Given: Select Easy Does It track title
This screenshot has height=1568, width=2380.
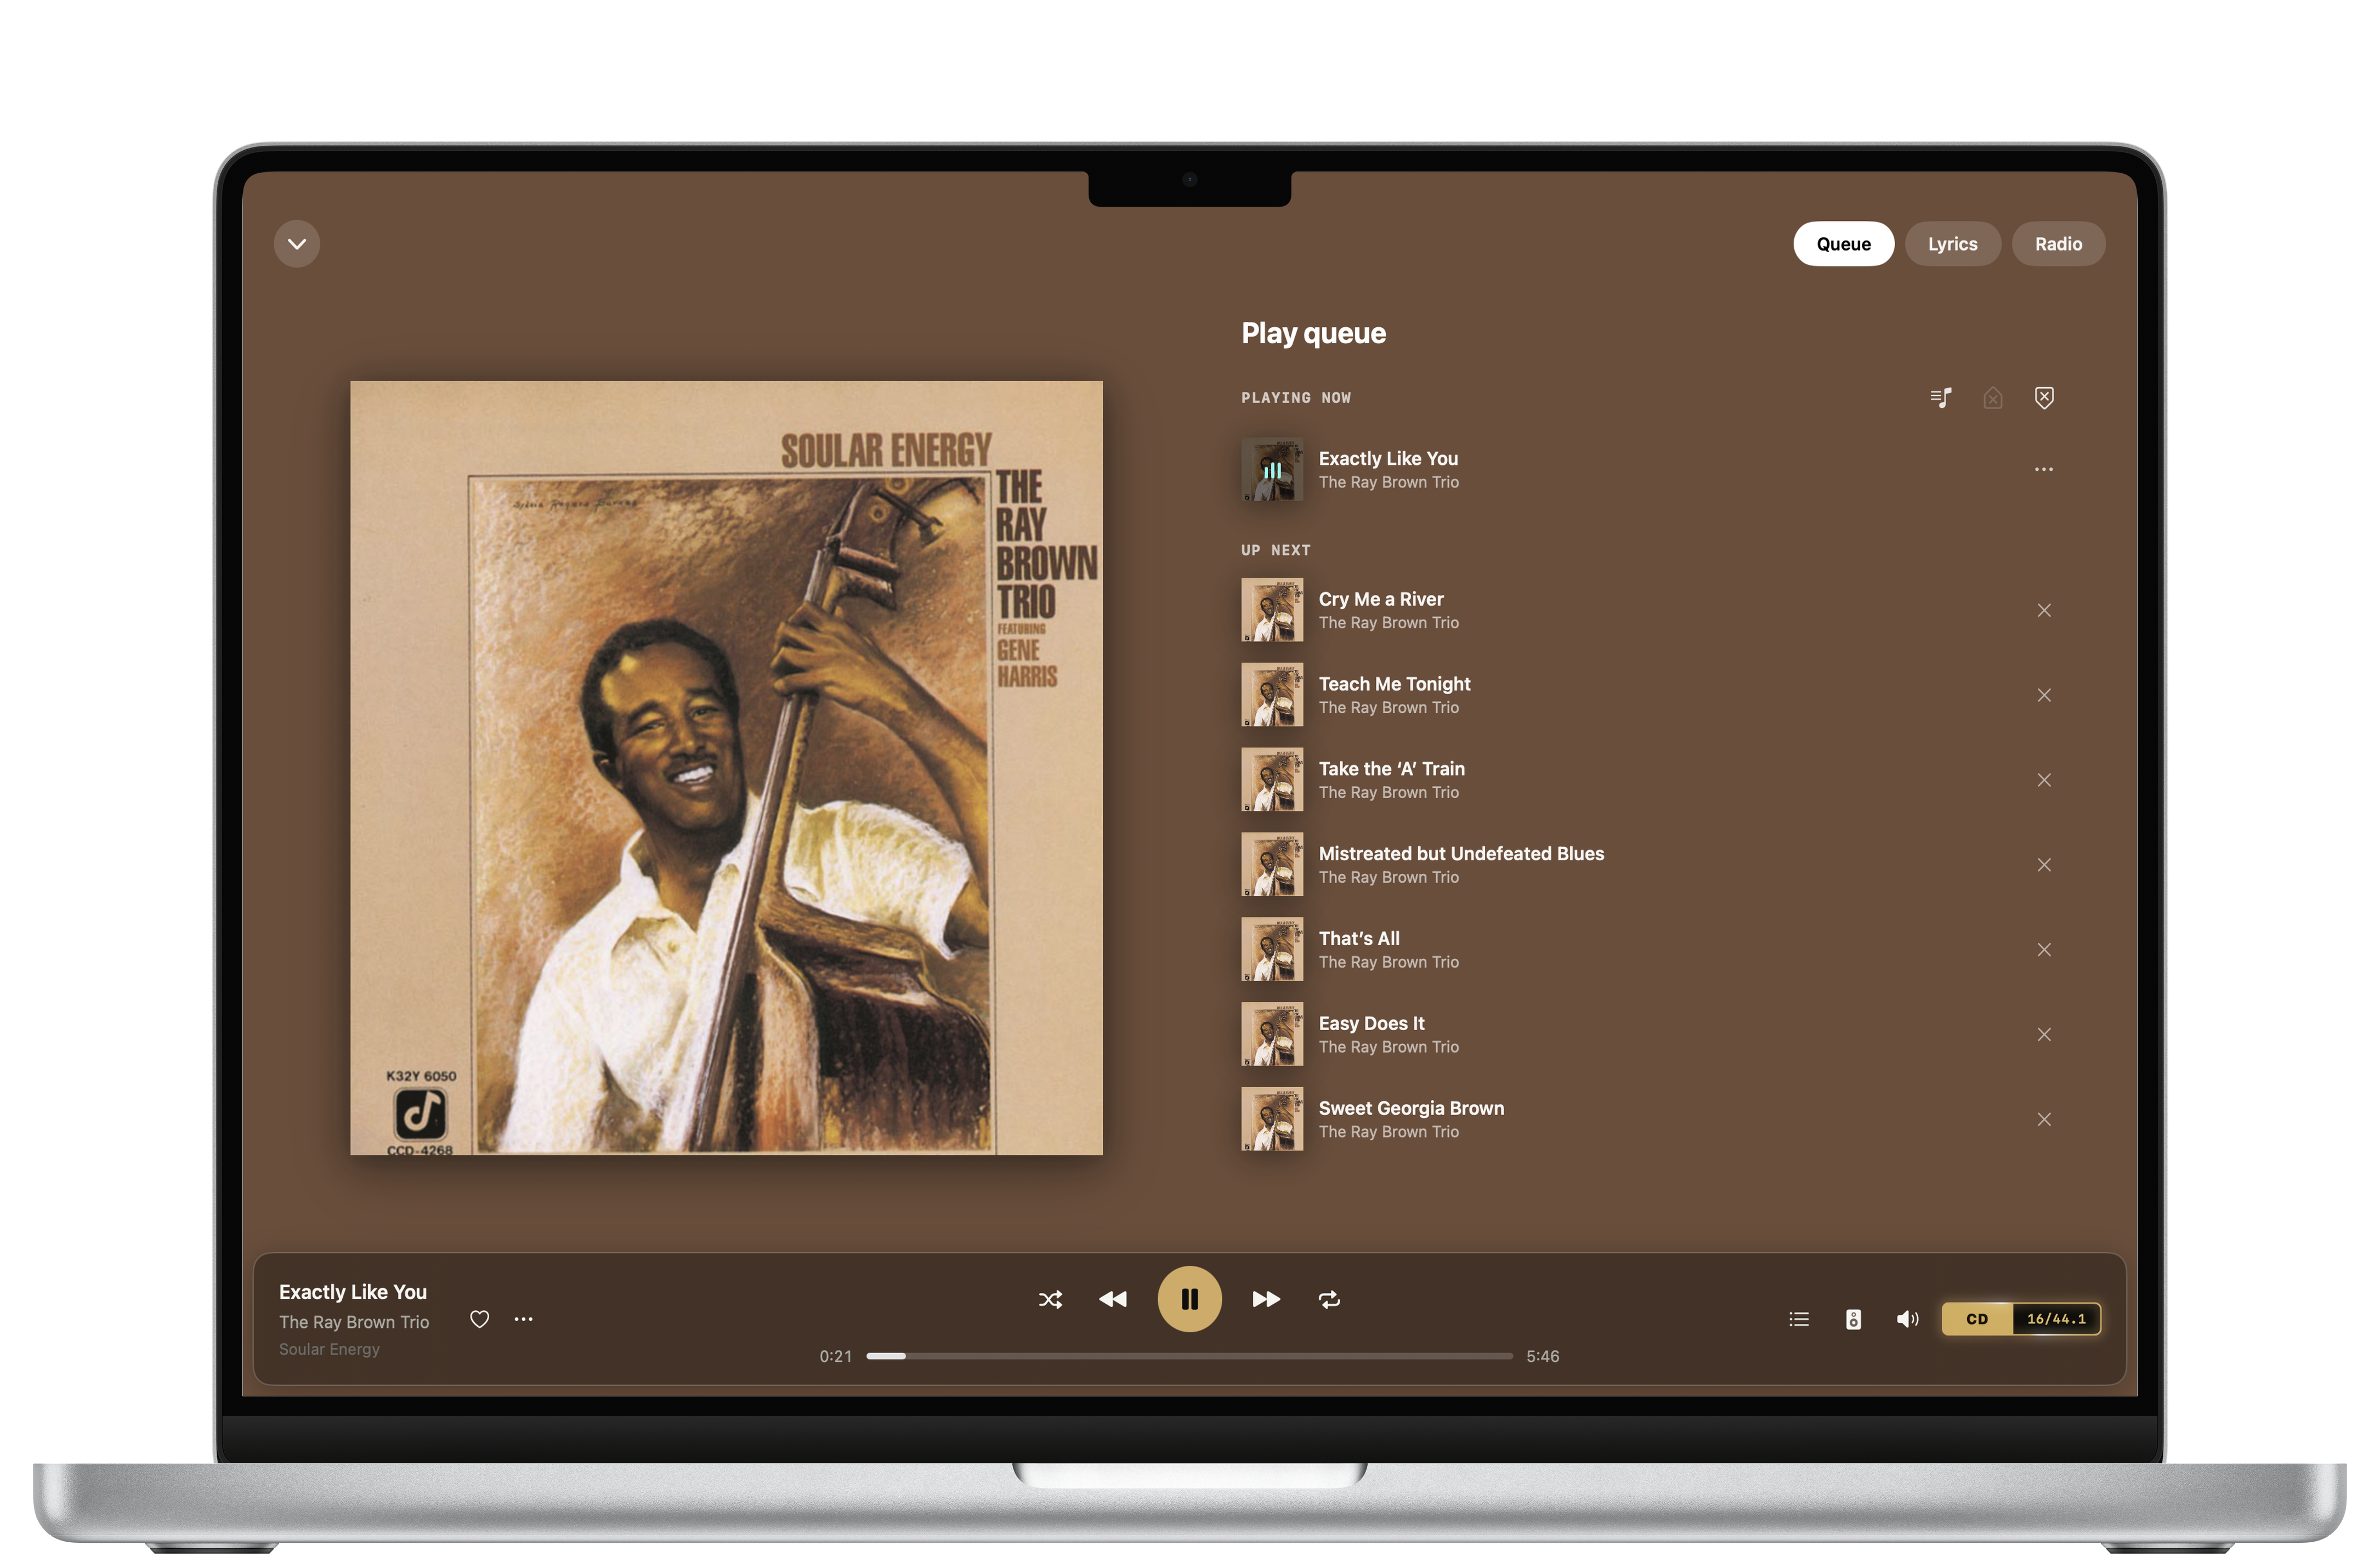Looking at the screenshot, I should 1371,1024.
